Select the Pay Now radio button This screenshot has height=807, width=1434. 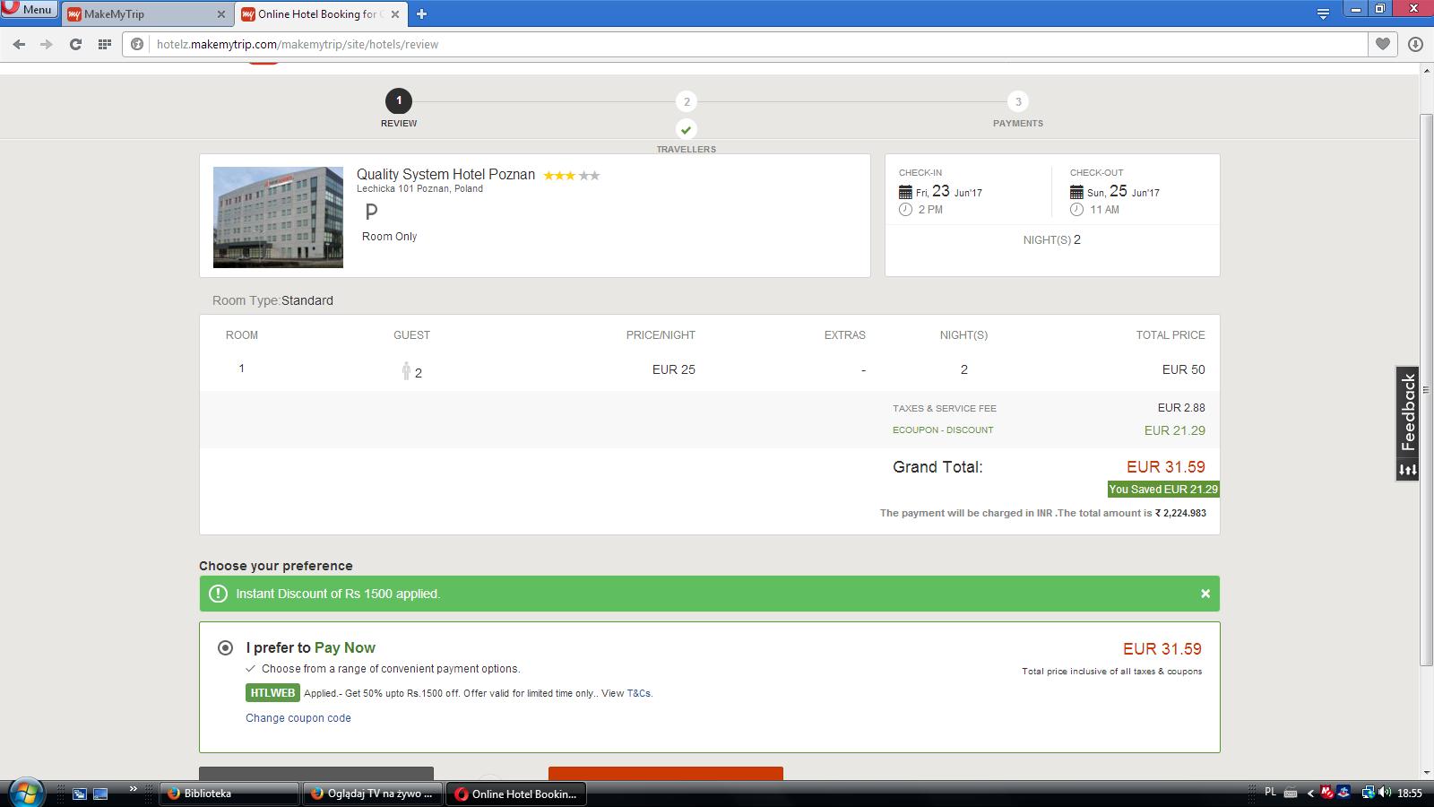(226, 647)
